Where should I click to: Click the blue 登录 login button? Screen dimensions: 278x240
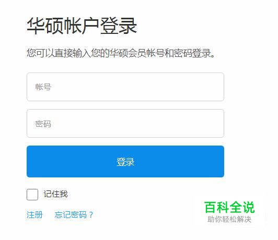click(x=125, y=161)
